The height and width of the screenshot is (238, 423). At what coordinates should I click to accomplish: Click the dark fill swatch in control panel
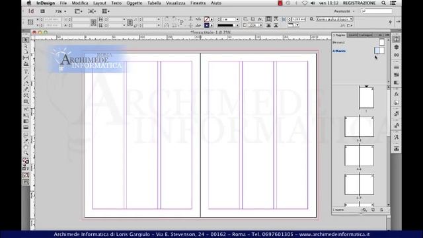point(207,25)
